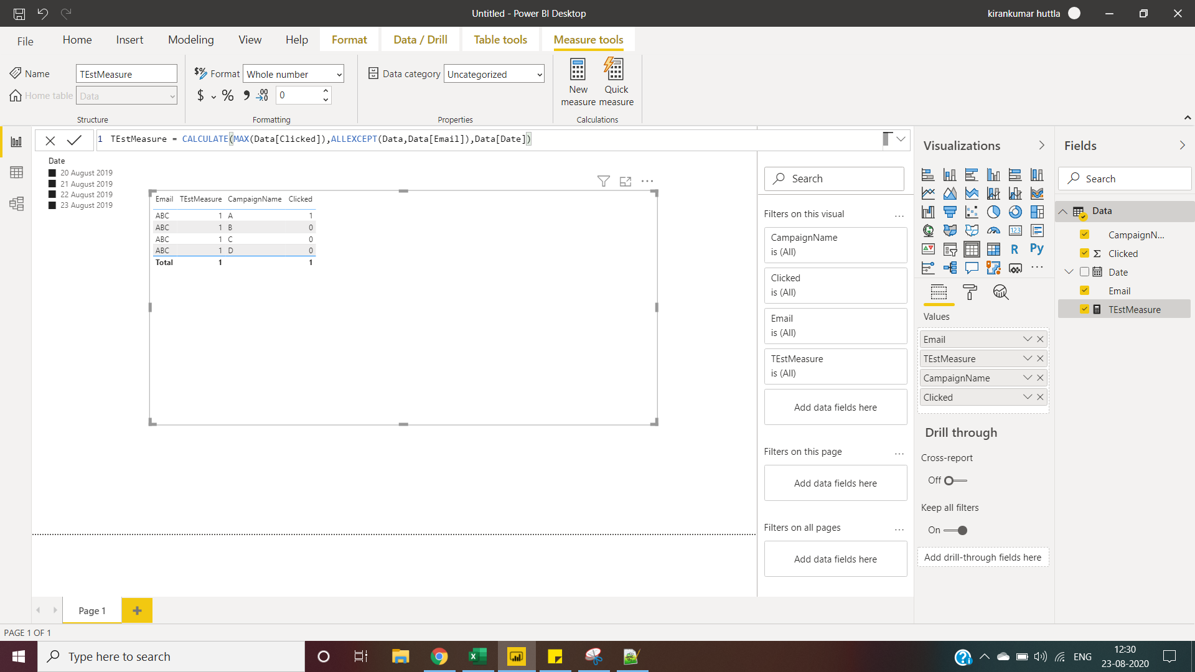The height and width of the screenshot is (672, 1195).
Task: Choose the Python visual icon
Action: pyautogui.click(x=1037, y=249)
